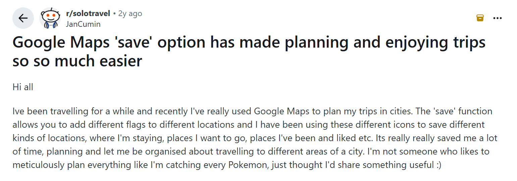
Task: Click the back arrow button
Action: 23,18
